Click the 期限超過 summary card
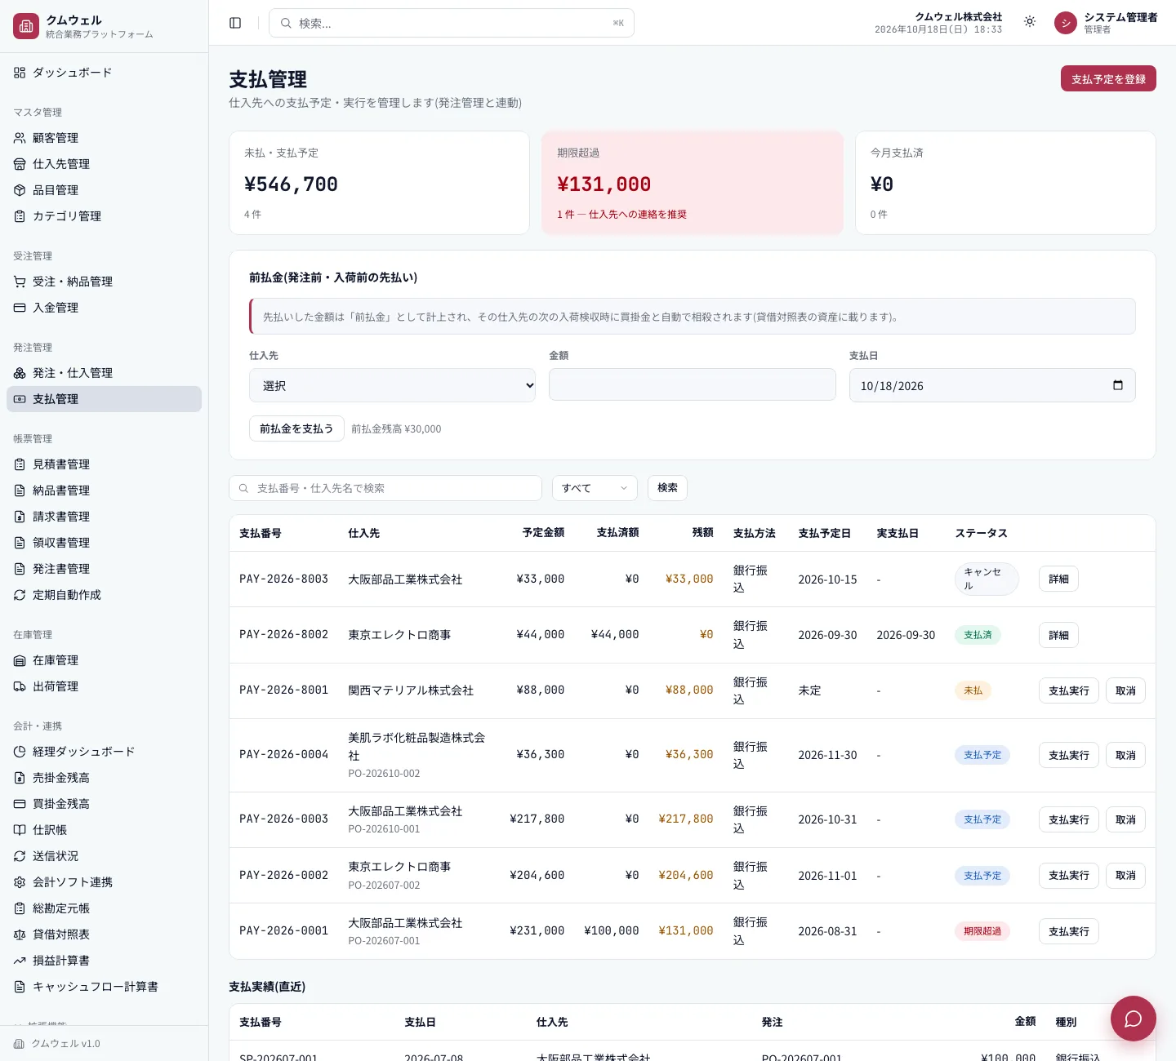The width and height of the screenshot is (1176, 1061). (x=693, y=183)
